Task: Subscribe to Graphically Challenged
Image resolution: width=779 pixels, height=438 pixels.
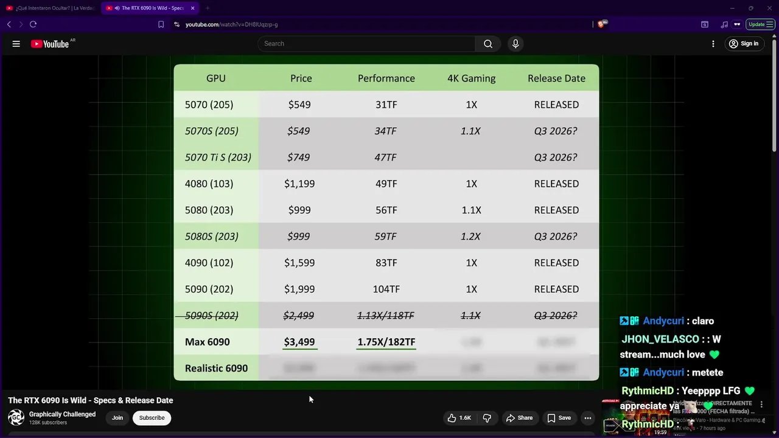Action: 152,418
